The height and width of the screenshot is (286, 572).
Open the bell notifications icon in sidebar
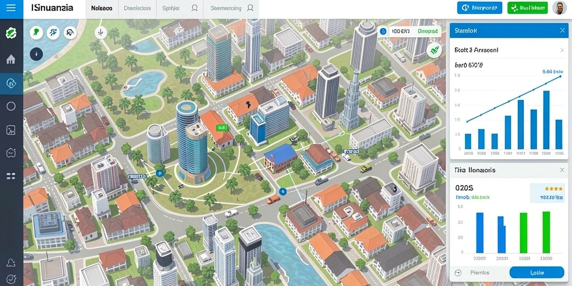11,263
